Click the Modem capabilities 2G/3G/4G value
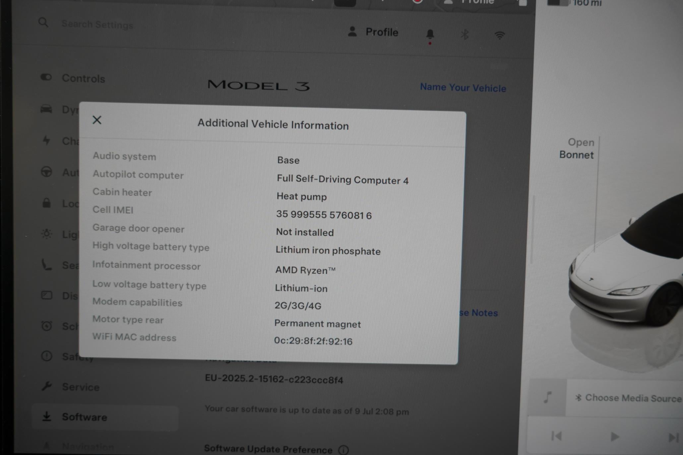 pos(298,306)
